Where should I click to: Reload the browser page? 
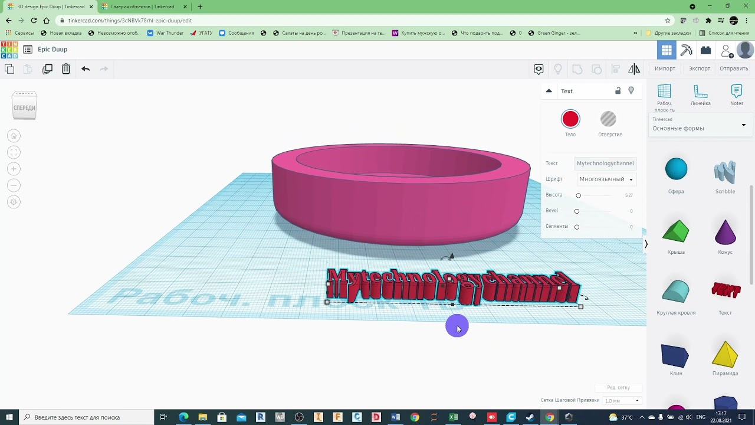click(x=34, y=20)
